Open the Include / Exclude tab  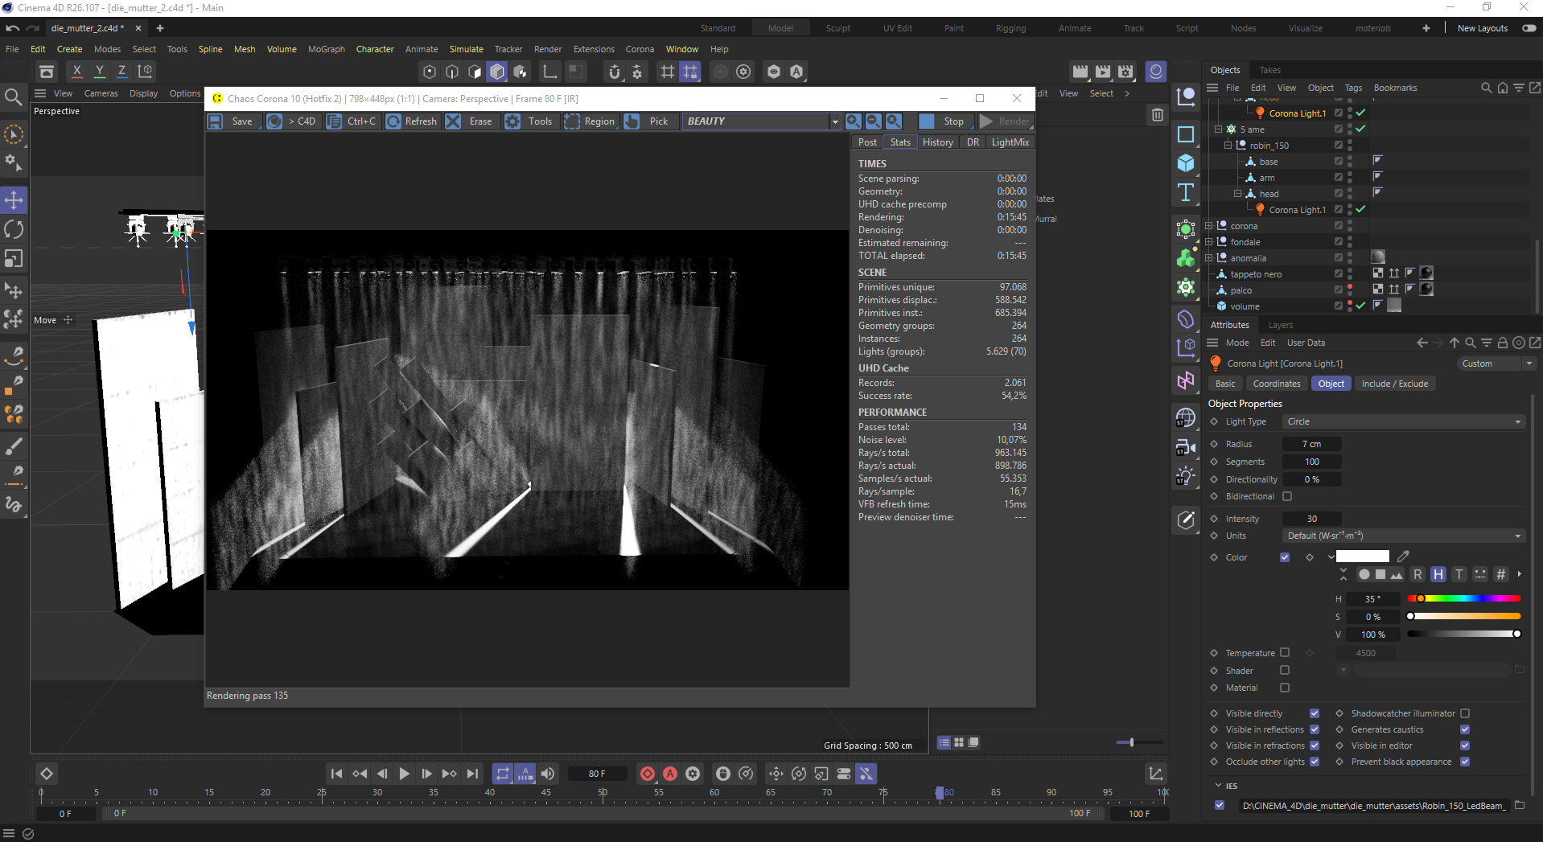pyautogui.click(x=1395, y=384)
